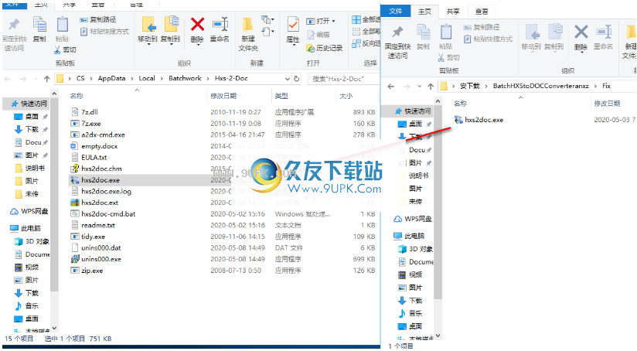
Task: Select a2dx-cmd.exe in left window
Action: pos(103,135)
